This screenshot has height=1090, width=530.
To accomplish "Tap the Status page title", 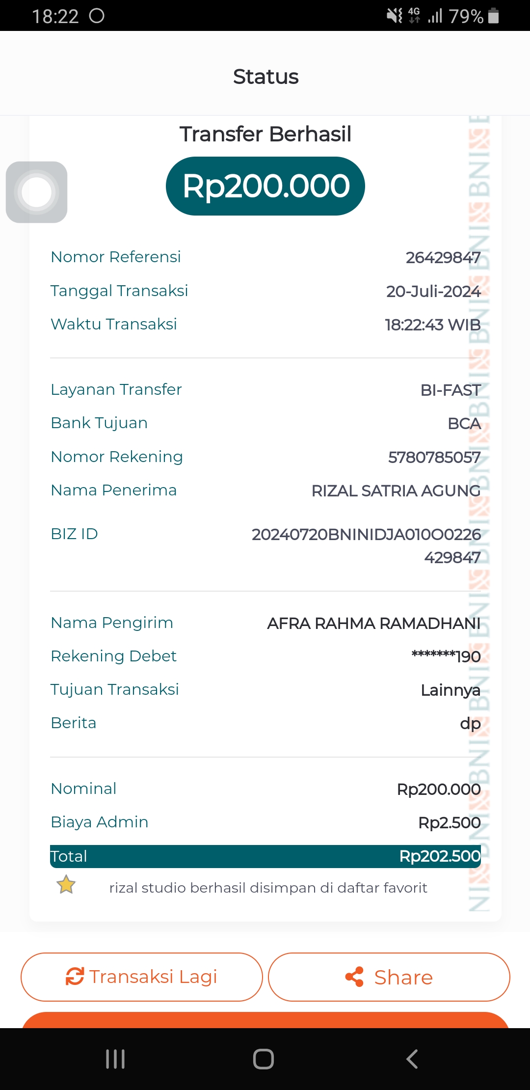I will point(265,77).
